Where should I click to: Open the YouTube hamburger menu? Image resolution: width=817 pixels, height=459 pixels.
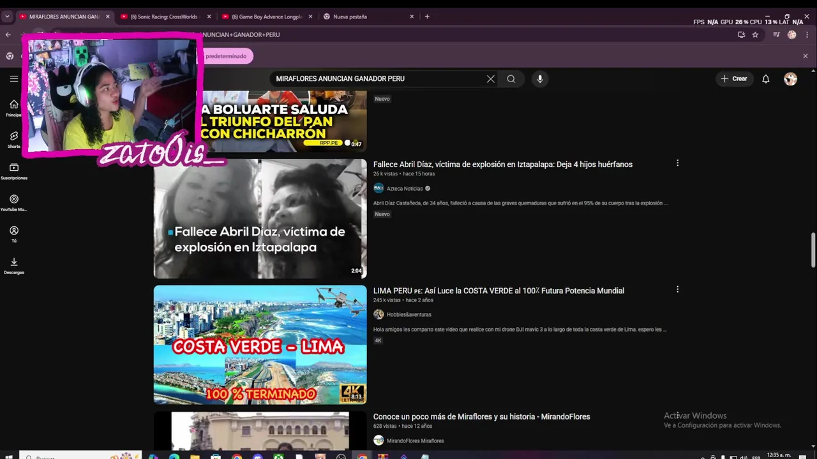pos(13,78)
